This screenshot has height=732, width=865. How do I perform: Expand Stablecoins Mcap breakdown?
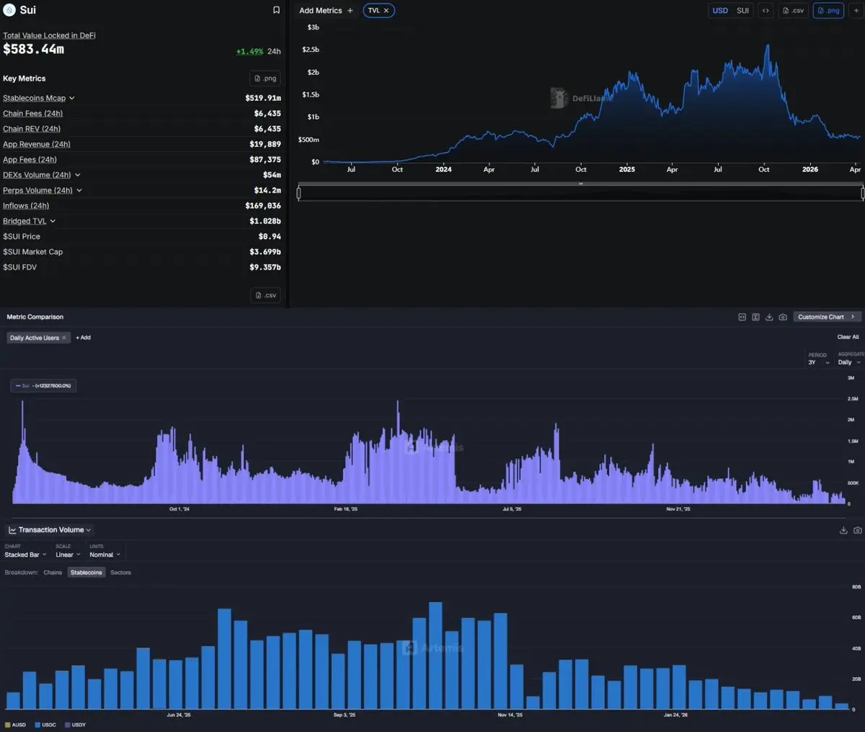(x=72, y=98)
